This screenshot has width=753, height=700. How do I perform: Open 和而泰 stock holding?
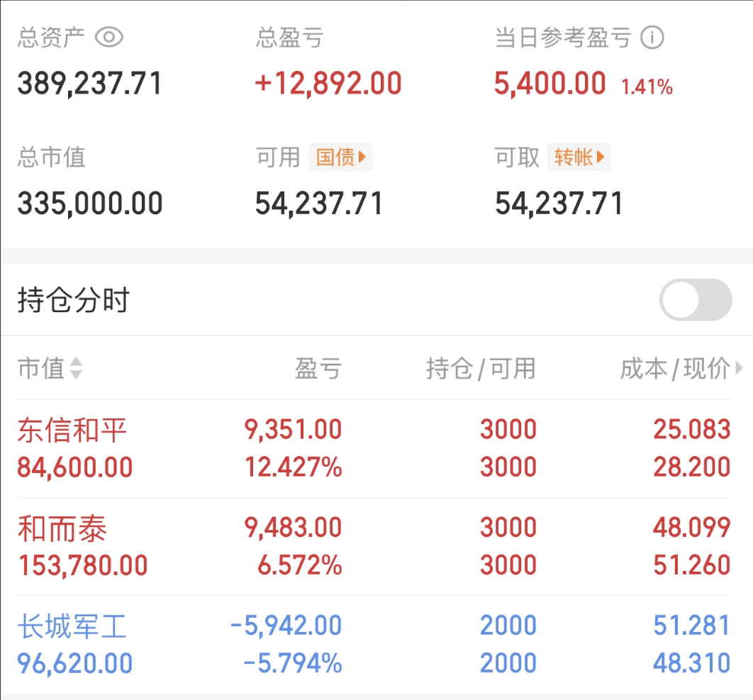(x=62, y=528)
